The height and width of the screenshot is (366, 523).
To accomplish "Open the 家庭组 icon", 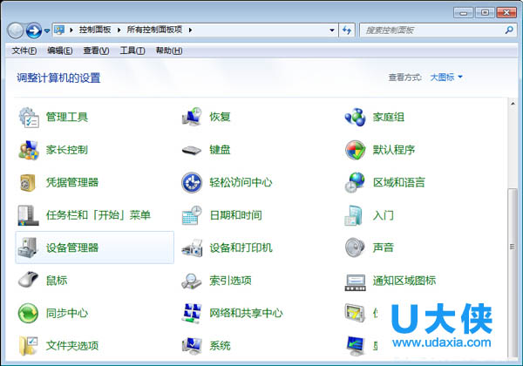I will tap(355, 117).
